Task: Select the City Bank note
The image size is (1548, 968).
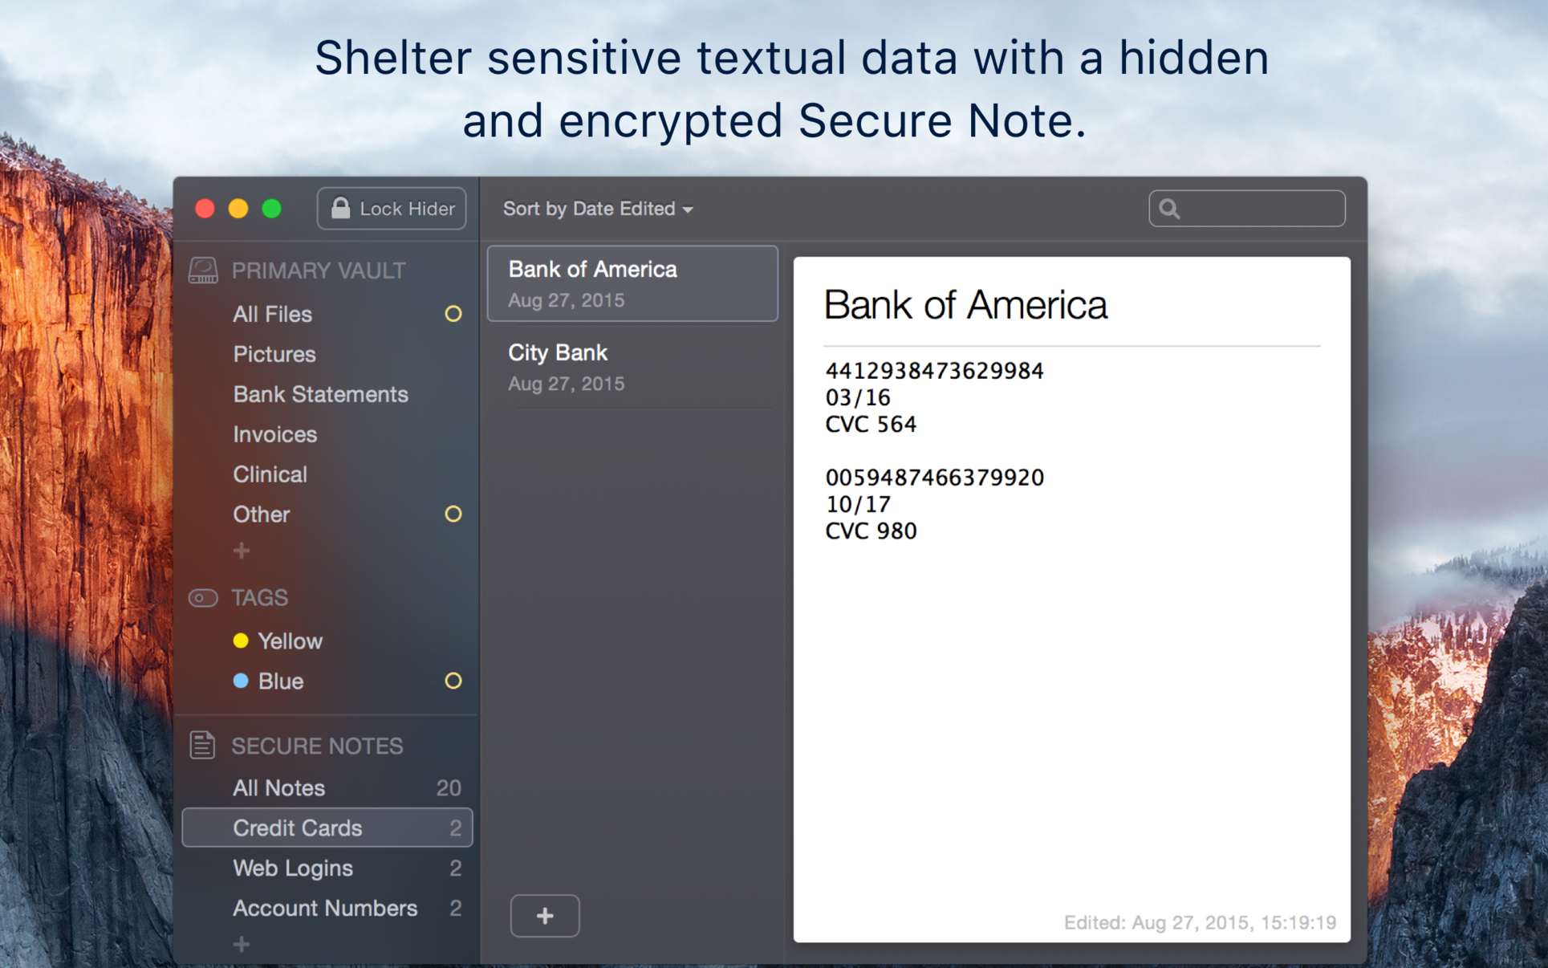Action: [x=633, y=367]
